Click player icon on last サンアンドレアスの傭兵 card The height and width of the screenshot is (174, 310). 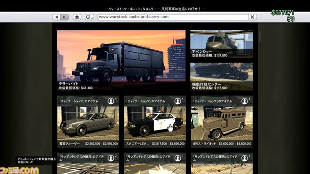pos(245,158)
